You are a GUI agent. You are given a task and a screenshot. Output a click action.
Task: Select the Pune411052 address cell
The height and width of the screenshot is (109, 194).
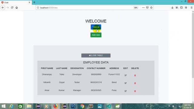pyautogui.click(x=114, y=74)
